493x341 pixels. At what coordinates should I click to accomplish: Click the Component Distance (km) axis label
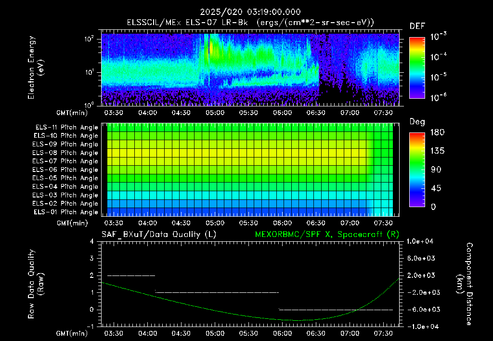[465, 284]
